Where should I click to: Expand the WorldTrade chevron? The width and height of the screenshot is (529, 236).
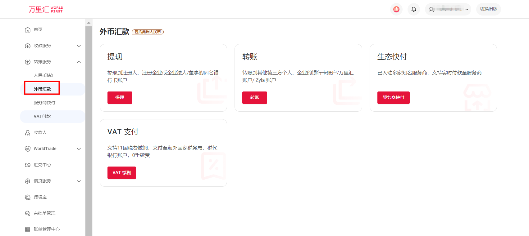click(x=79, y=149)
